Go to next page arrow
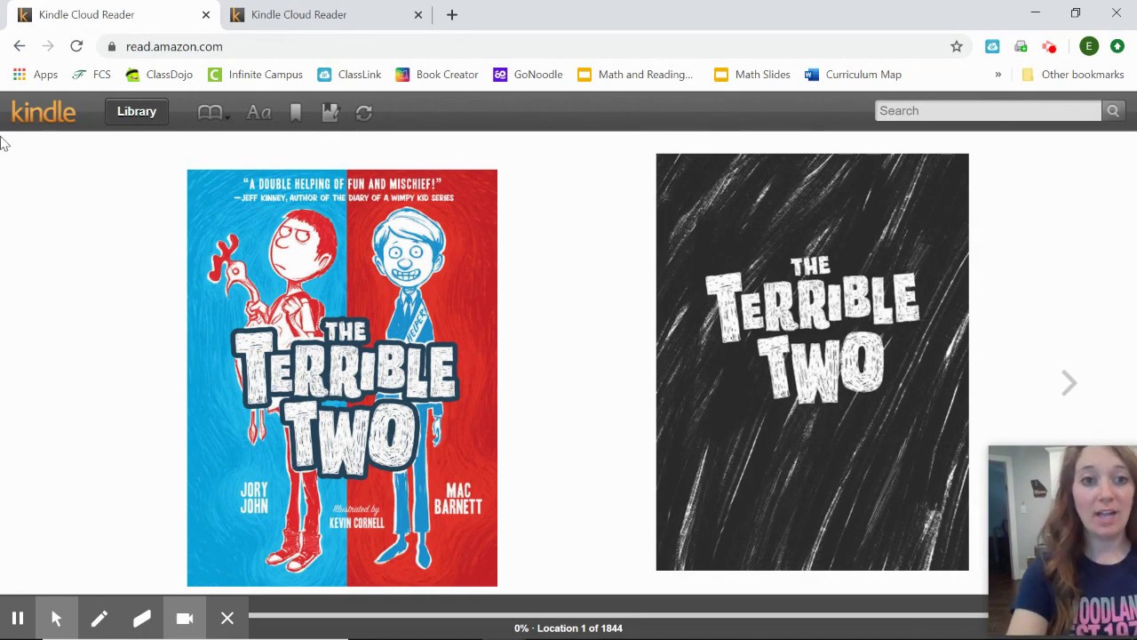Viewport: 1137px width, 640px height. click(x=1069, y=383)
